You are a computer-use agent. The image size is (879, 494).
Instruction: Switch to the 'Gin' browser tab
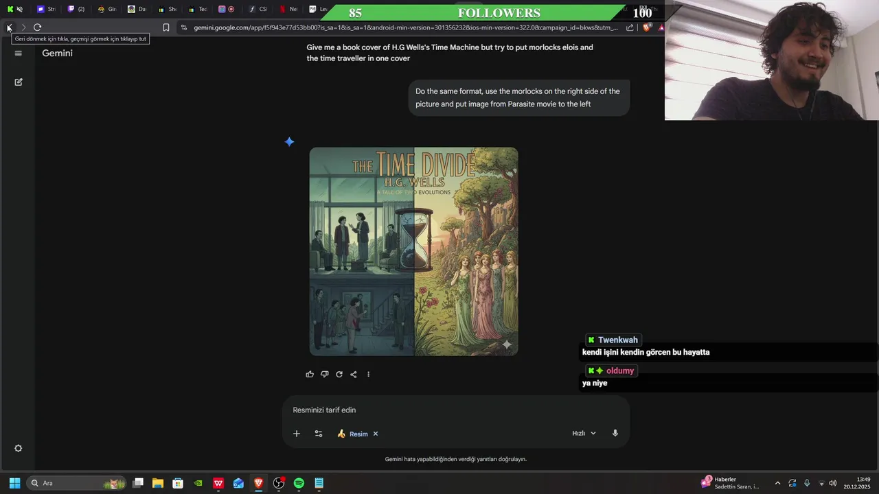tap(106, 9)
